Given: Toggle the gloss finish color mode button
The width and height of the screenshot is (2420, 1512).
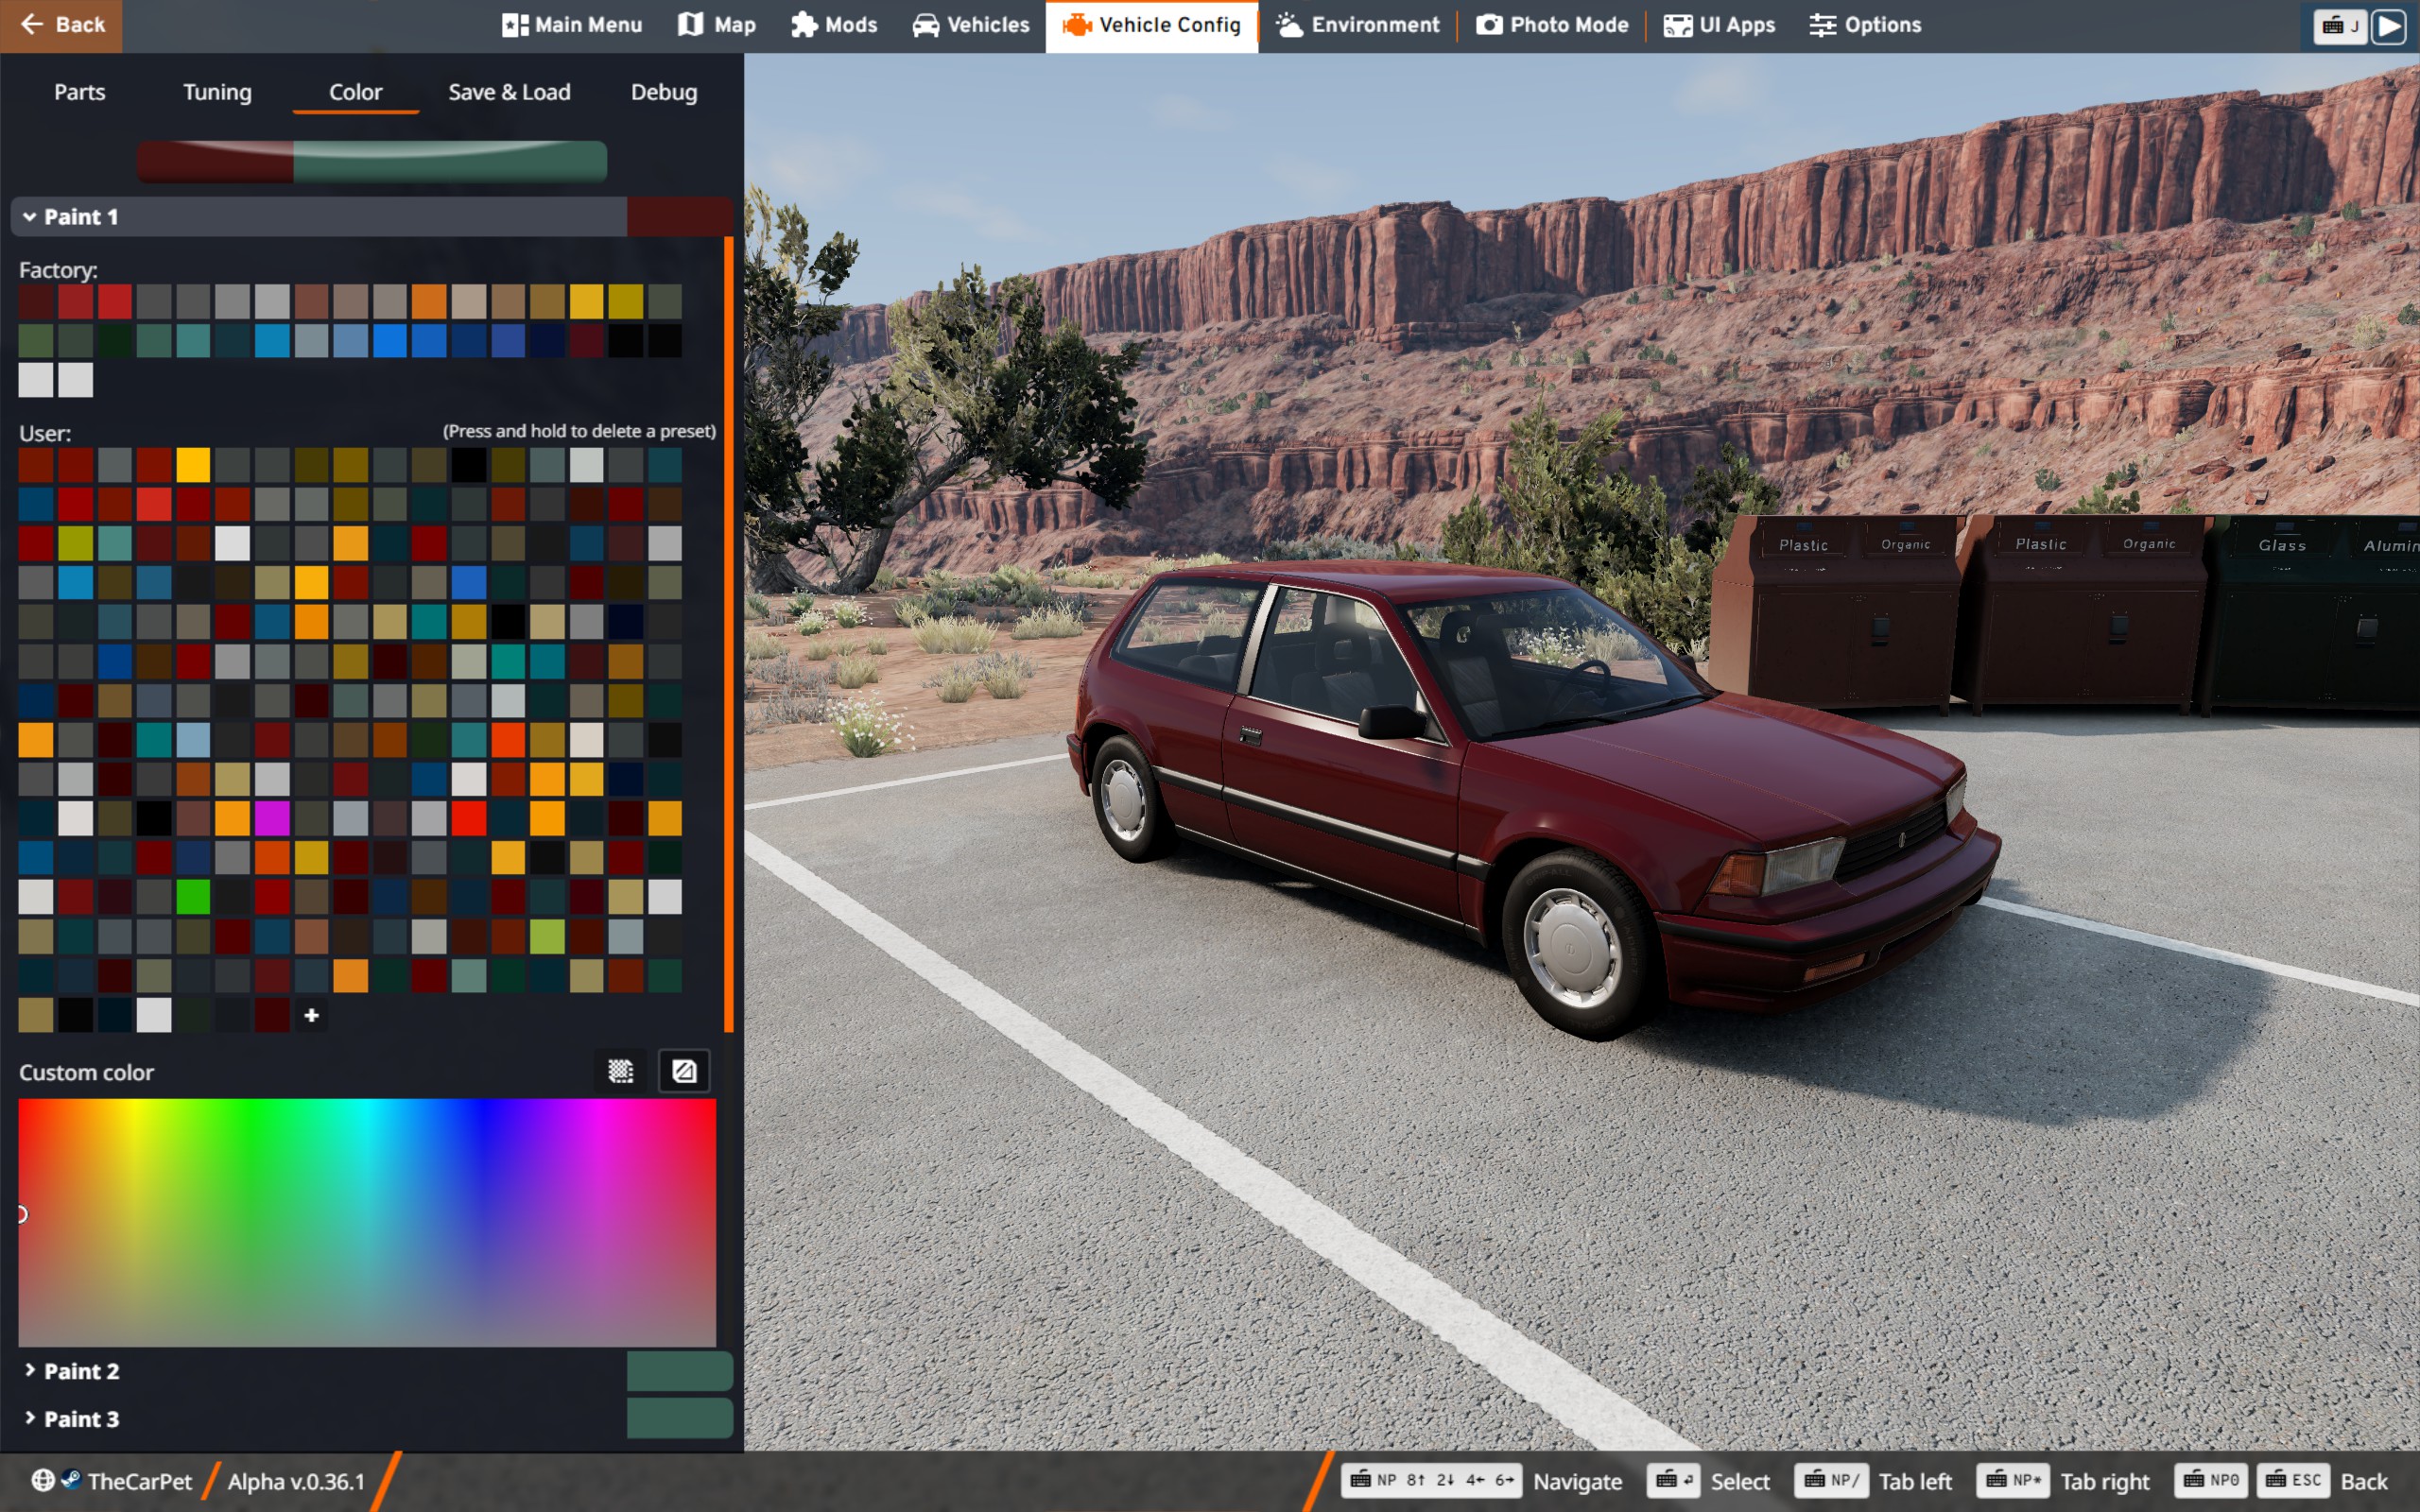Looking at the screenshot, I should [684, 1071].
